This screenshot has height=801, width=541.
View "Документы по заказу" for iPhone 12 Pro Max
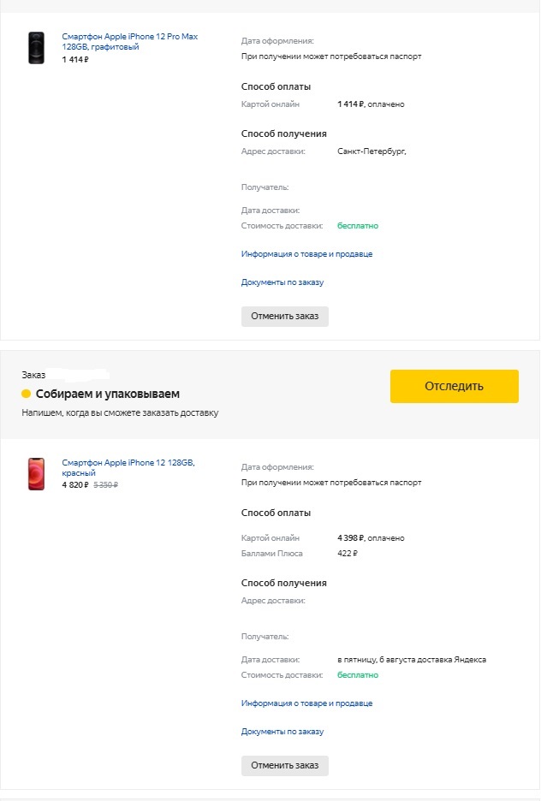282,282
